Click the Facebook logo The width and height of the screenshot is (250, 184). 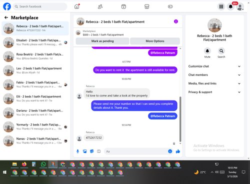click(x=7, y=6)
